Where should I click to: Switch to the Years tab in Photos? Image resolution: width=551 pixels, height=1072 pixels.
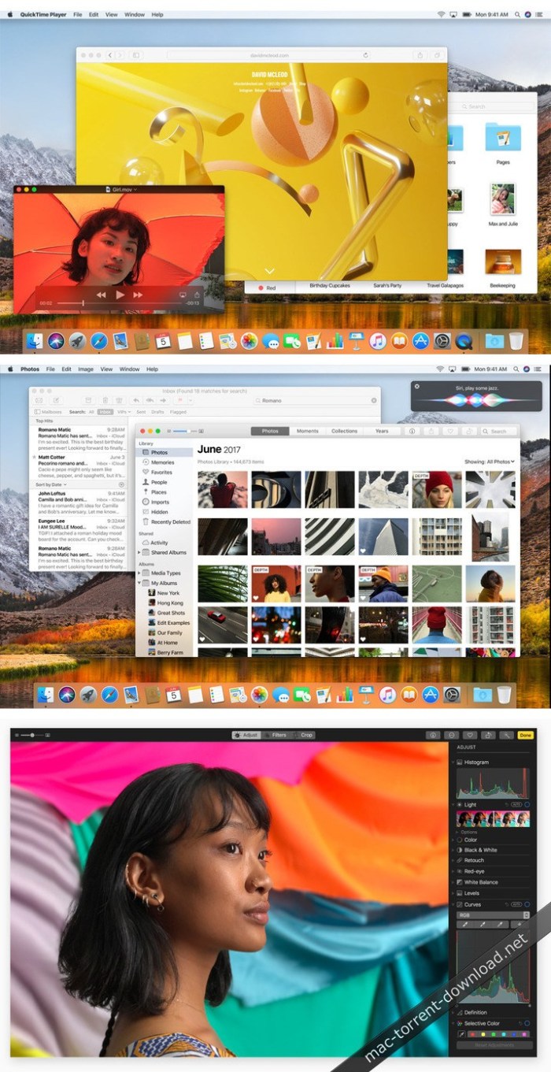click(381, 431)
